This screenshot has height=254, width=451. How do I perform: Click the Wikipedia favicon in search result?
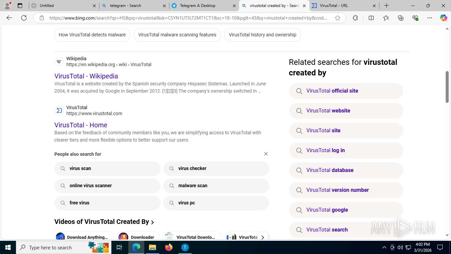pos(59,62)
